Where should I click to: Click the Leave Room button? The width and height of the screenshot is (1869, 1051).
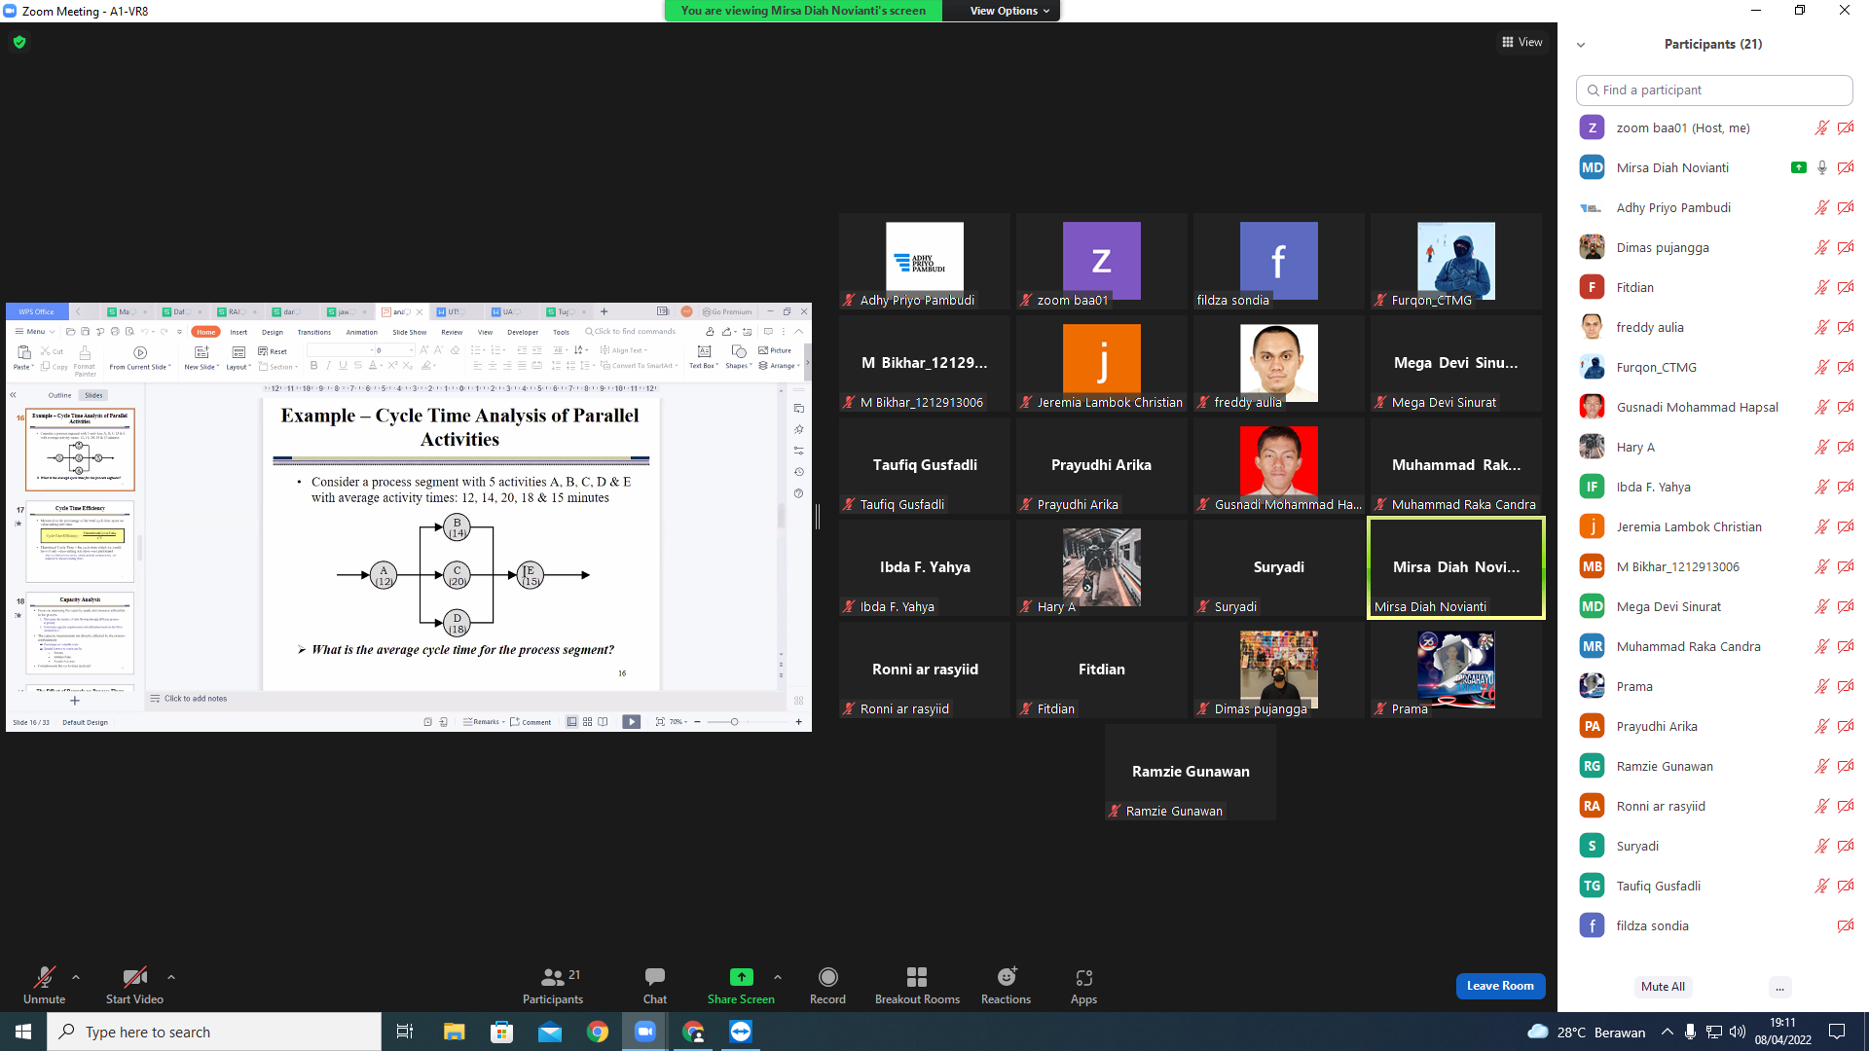click(x=1500, y=986)
